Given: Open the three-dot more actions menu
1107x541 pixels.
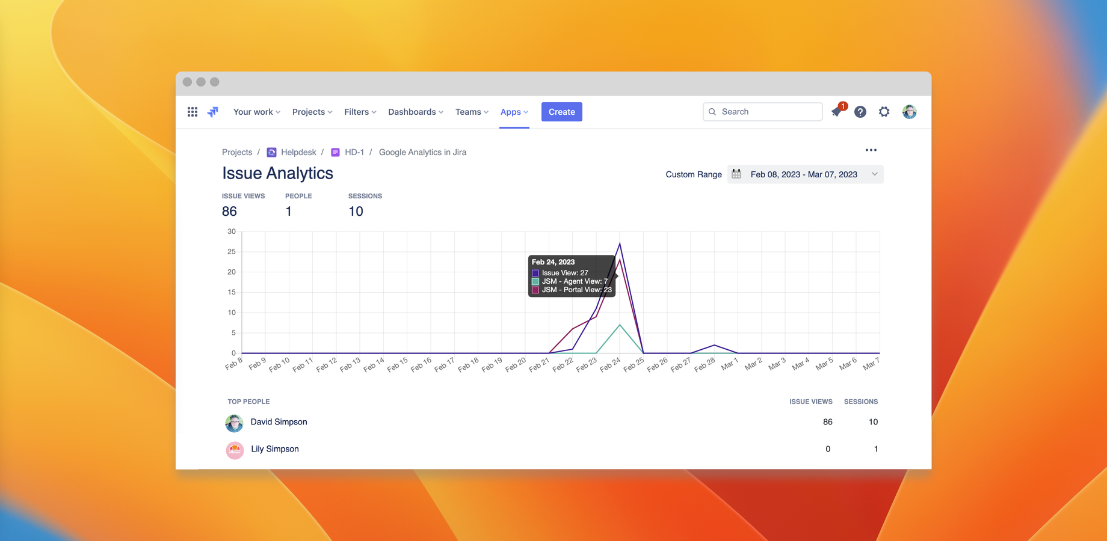Looking at the screenshot, I should point(871,150).
